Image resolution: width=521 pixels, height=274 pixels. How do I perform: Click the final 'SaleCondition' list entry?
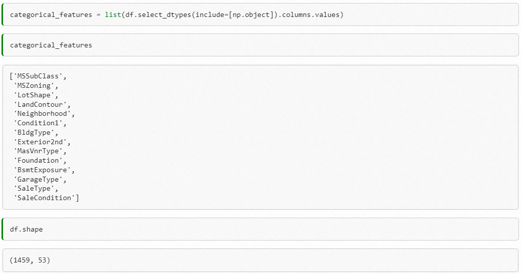pyautogui.click(x=45, y=198)
